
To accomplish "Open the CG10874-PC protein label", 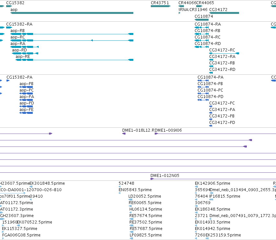I will (x=210, y=90).
